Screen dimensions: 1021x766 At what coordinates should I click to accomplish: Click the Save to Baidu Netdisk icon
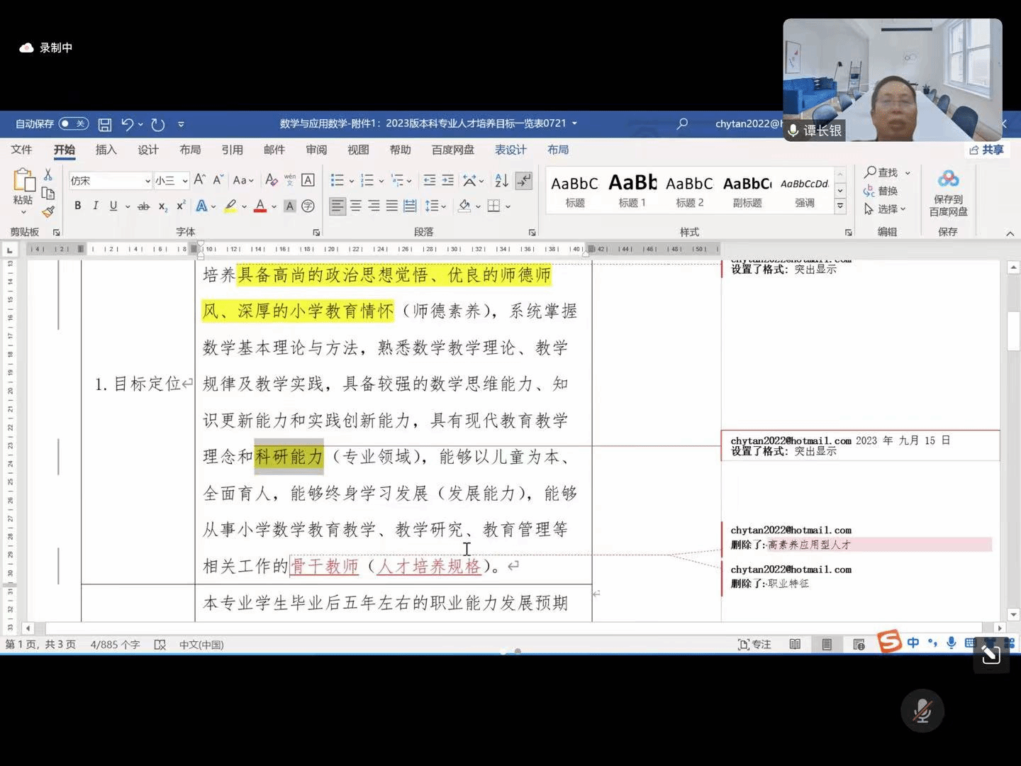pyautogui.click(x=947, y=191)
